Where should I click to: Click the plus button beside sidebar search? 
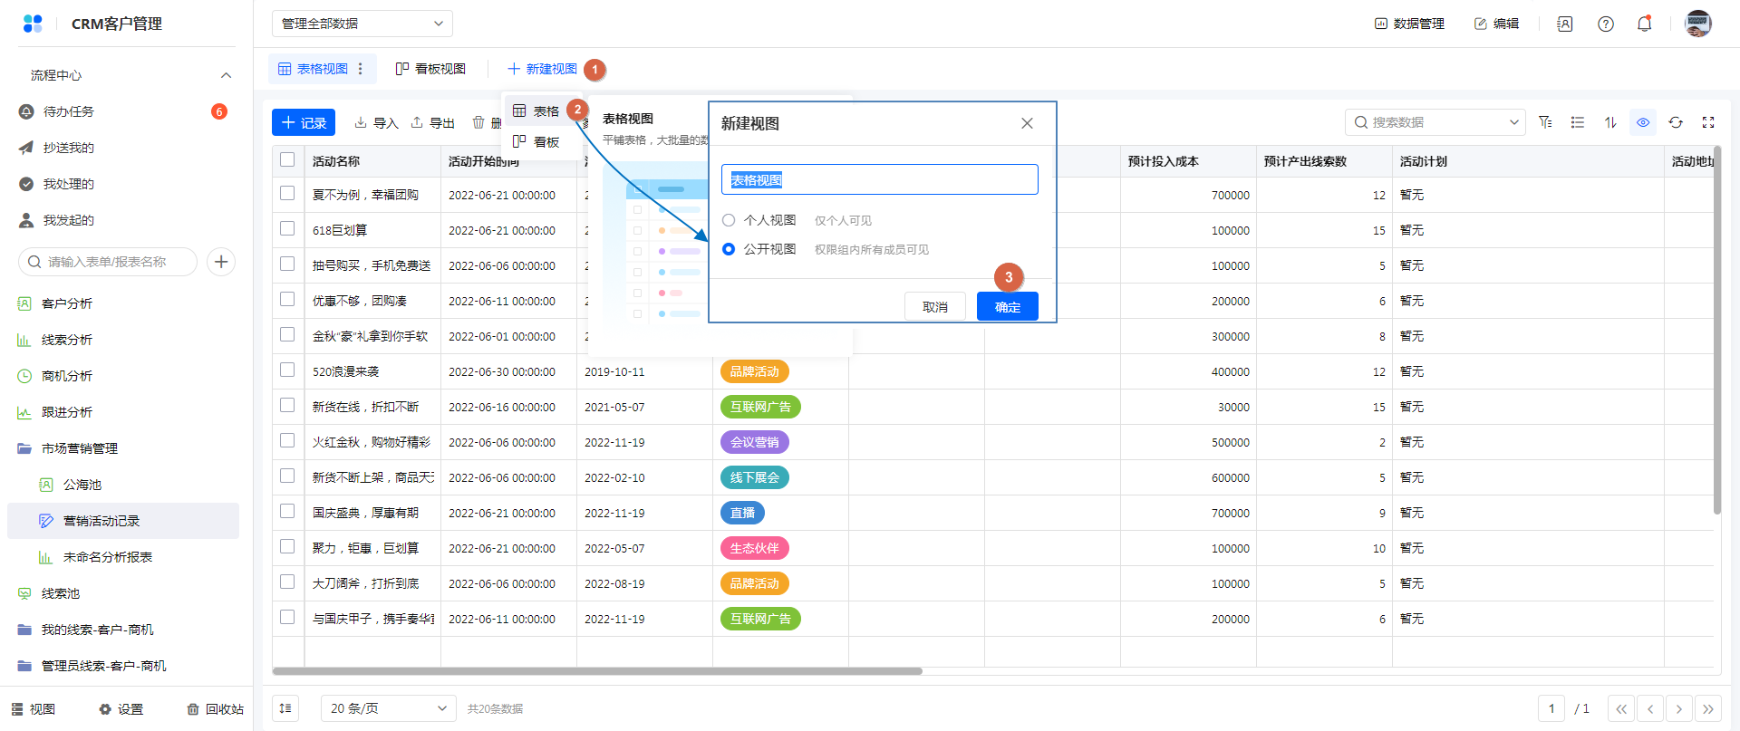pos(221,262)
